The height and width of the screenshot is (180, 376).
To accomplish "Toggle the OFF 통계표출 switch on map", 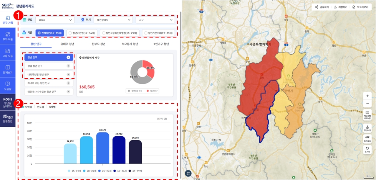I will tap(367, 139).
